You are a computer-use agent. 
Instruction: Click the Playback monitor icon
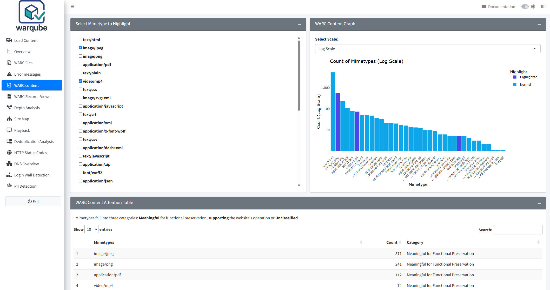tap(9, 130)
